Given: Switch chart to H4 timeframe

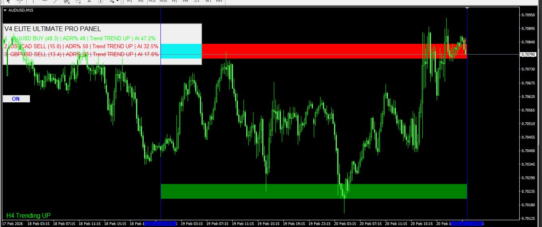Looking at the screenshot, I should (x=186, y=1).
